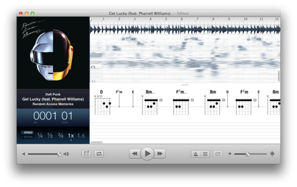This screenshot has height=187, width=297.
Task: Toggle the loop region button
Action: point(99,154)
